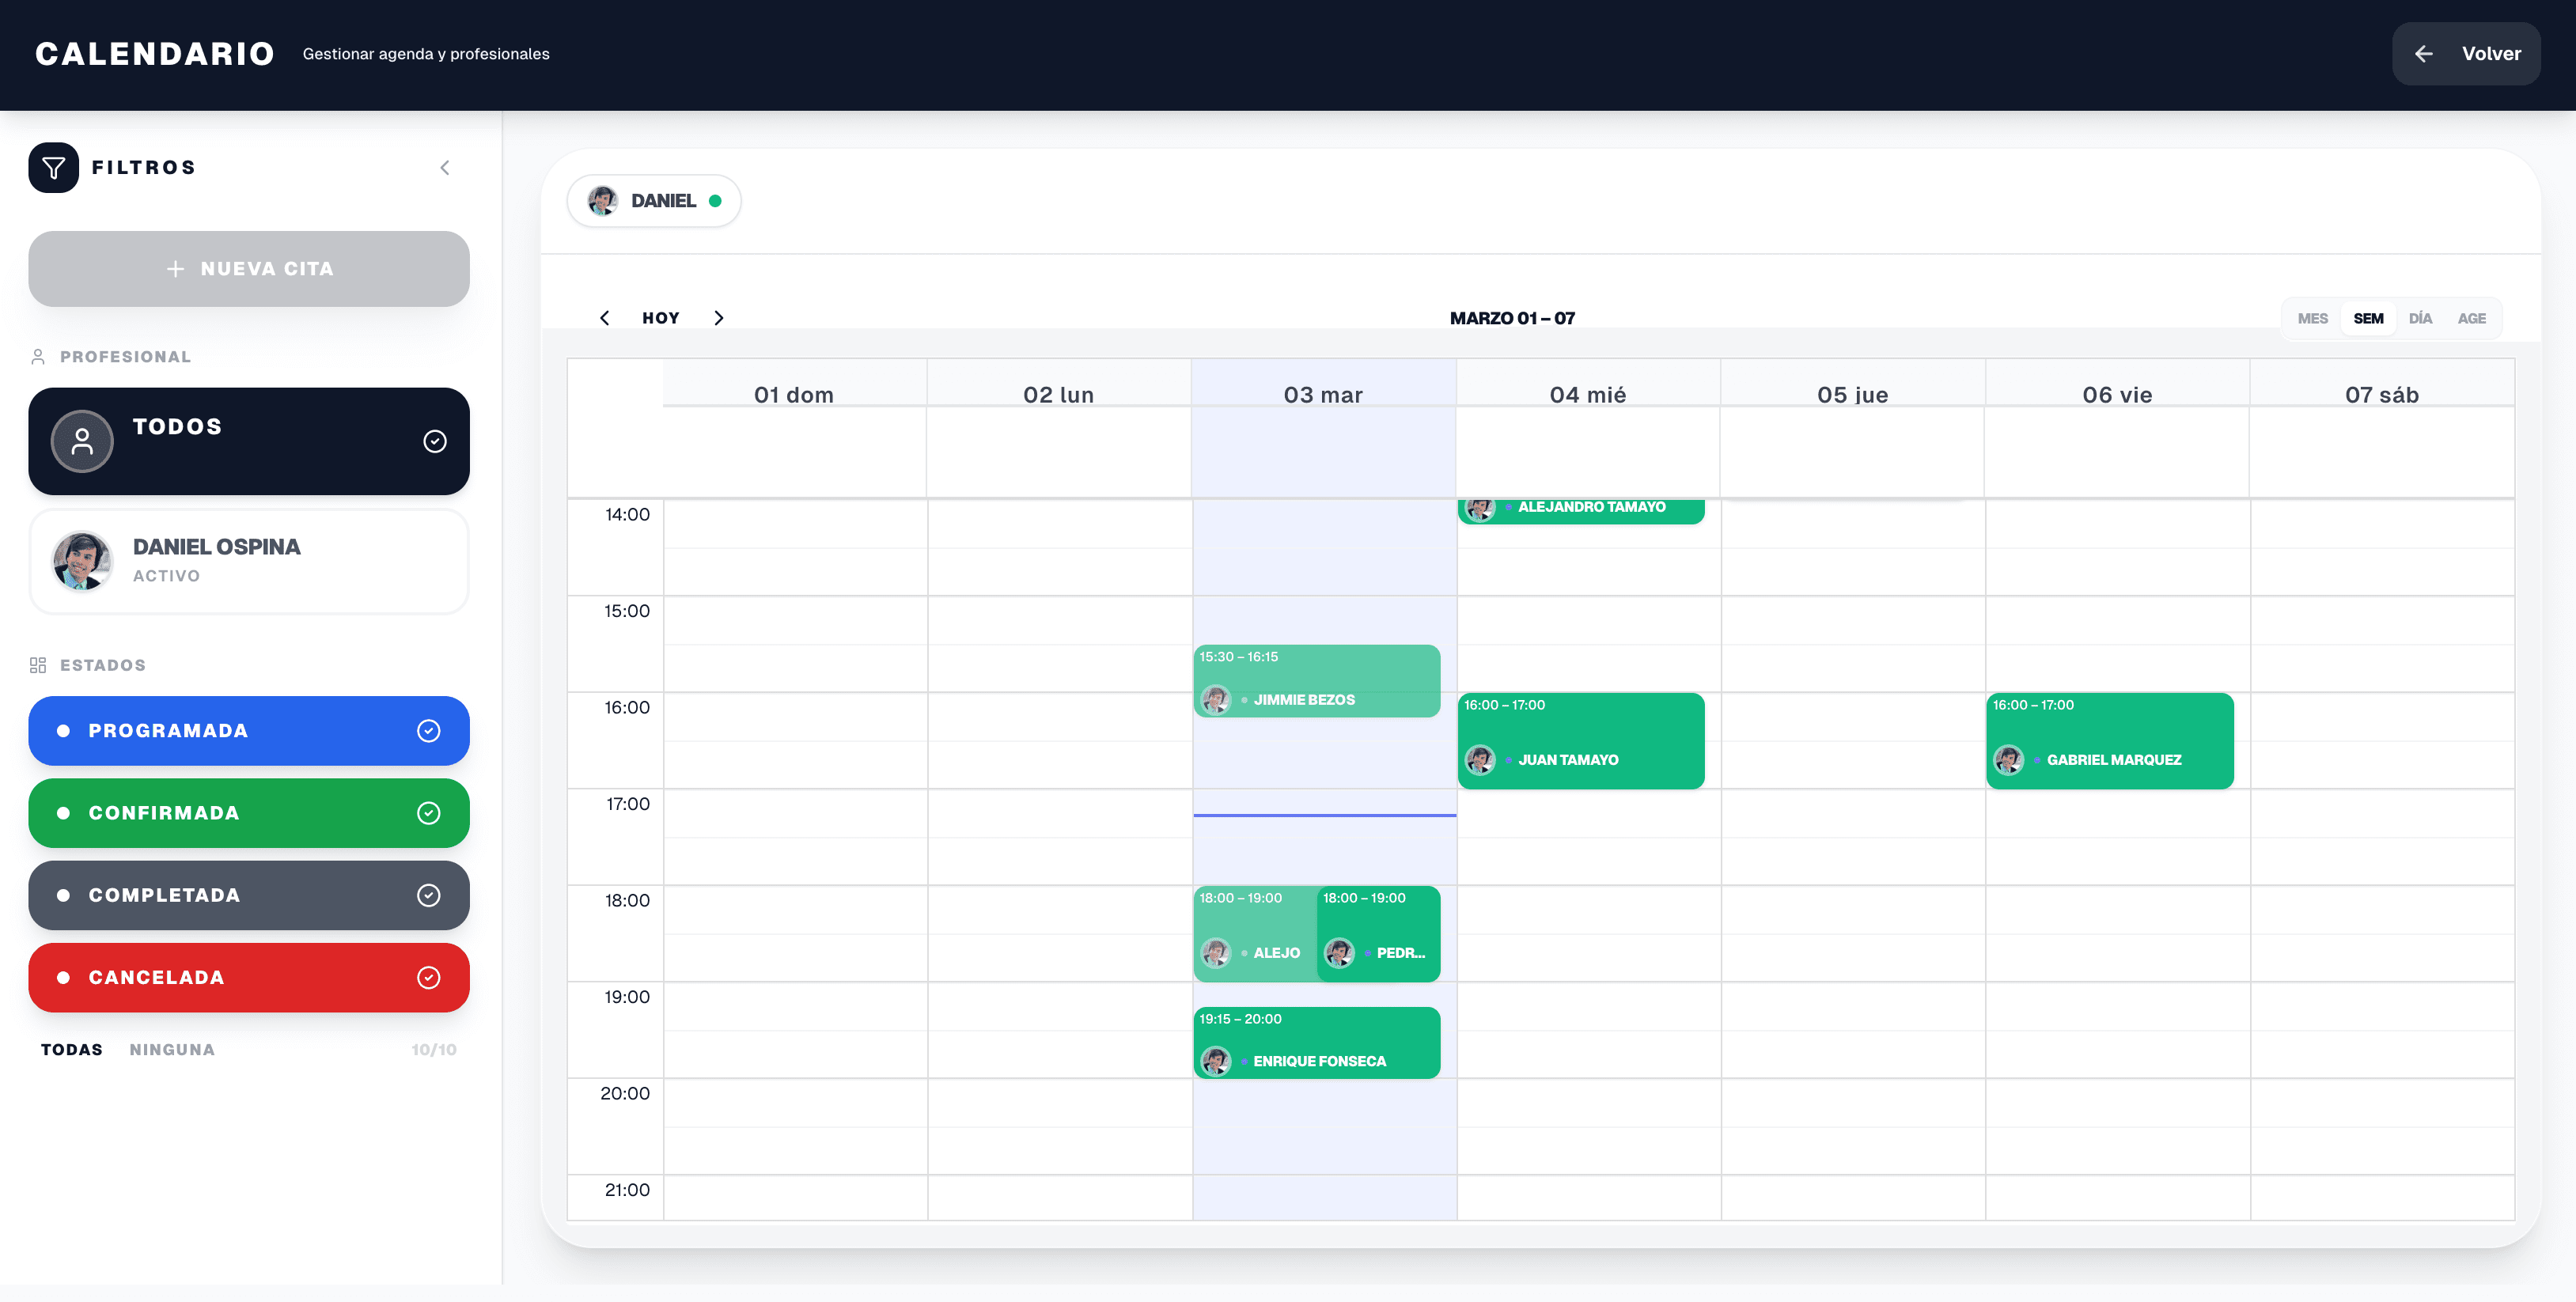The image size is (2576, 1302).
Task: Click the funnel Filtros icon
Action: (x=53, y=168)
